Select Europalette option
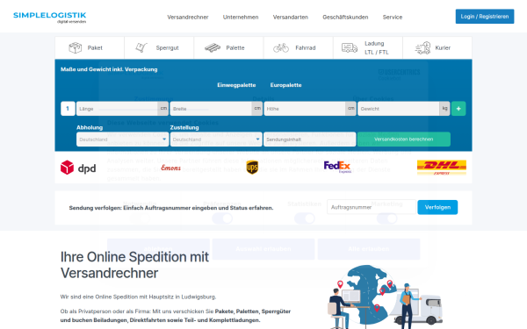Screen dimensions: 527x329 (285, 85)
